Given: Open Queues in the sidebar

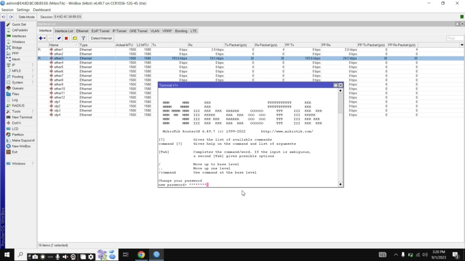Looking at the screenshot, I should (17, 88).
